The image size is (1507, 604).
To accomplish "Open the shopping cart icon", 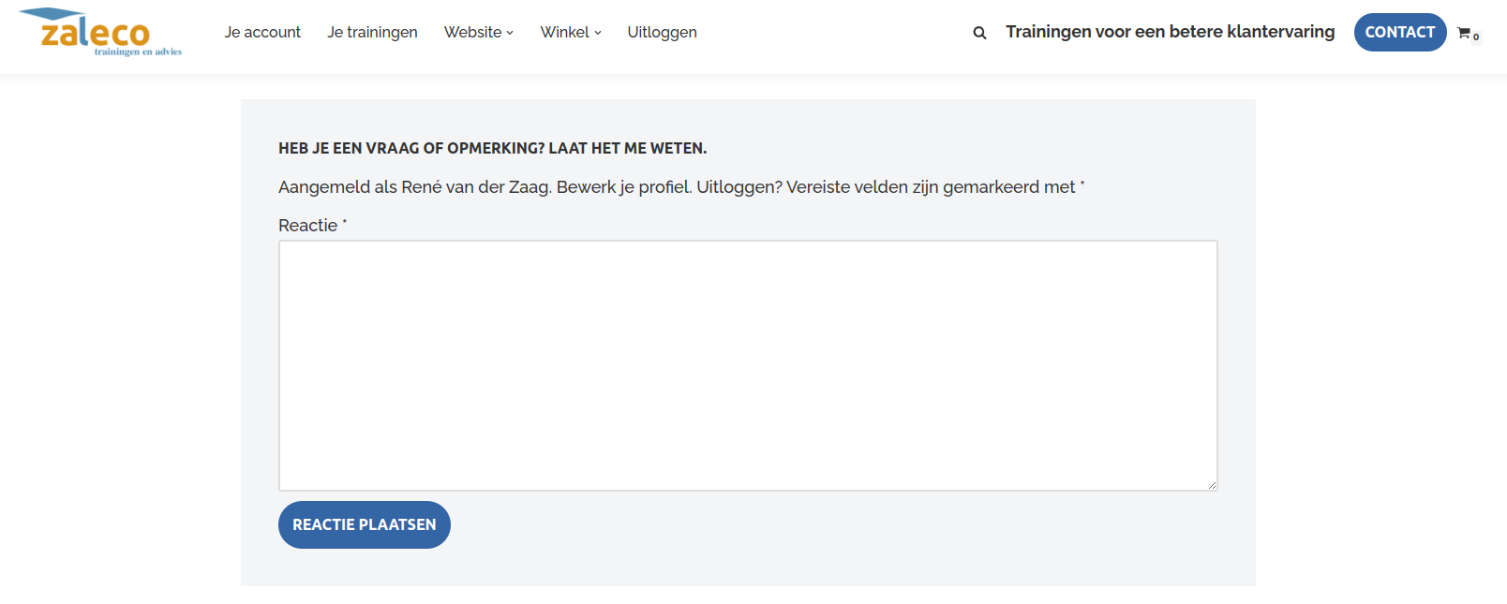I will [x=1464, y=34].
